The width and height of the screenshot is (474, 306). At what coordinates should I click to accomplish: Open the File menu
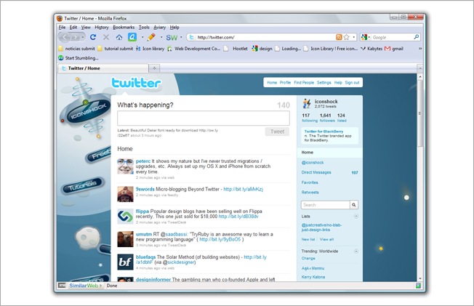click(x=62, y=27)
